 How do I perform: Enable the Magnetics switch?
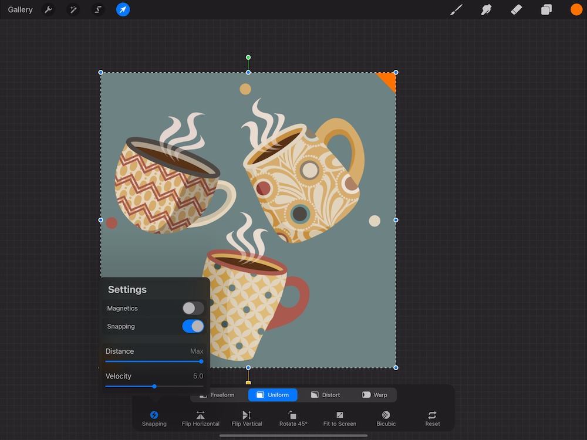[x=193, y=308]
